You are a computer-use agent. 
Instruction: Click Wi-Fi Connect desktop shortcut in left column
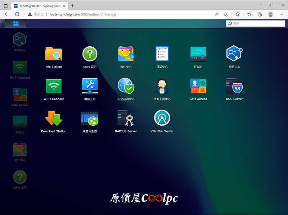coord(20,70)
